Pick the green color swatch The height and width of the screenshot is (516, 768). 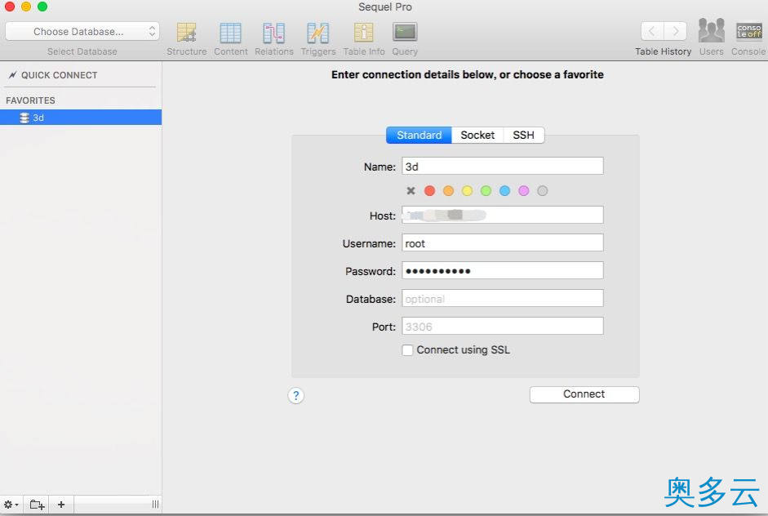point(486,190)
